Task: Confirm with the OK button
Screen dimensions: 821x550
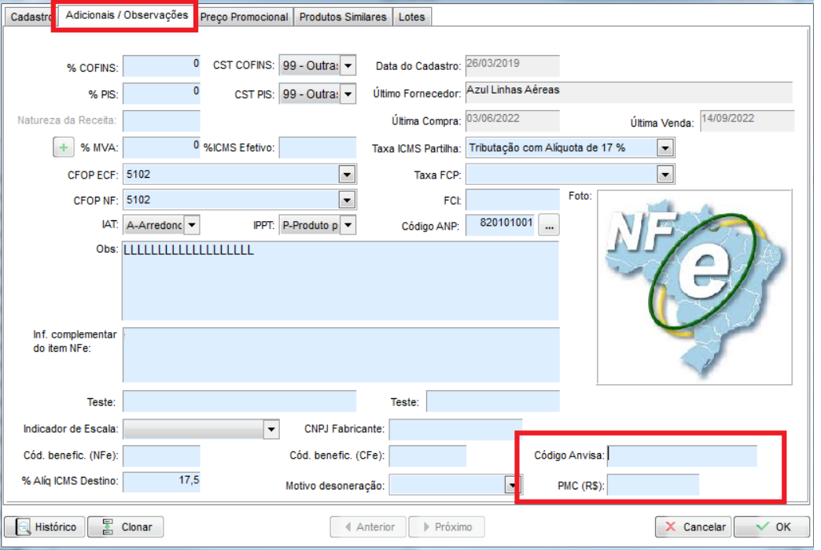Action: pyautogui.click(x=773, y=527)
